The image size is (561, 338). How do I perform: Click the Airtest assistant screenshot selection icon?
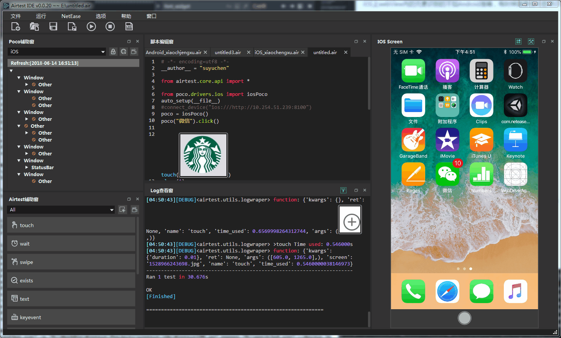point(122,209)
